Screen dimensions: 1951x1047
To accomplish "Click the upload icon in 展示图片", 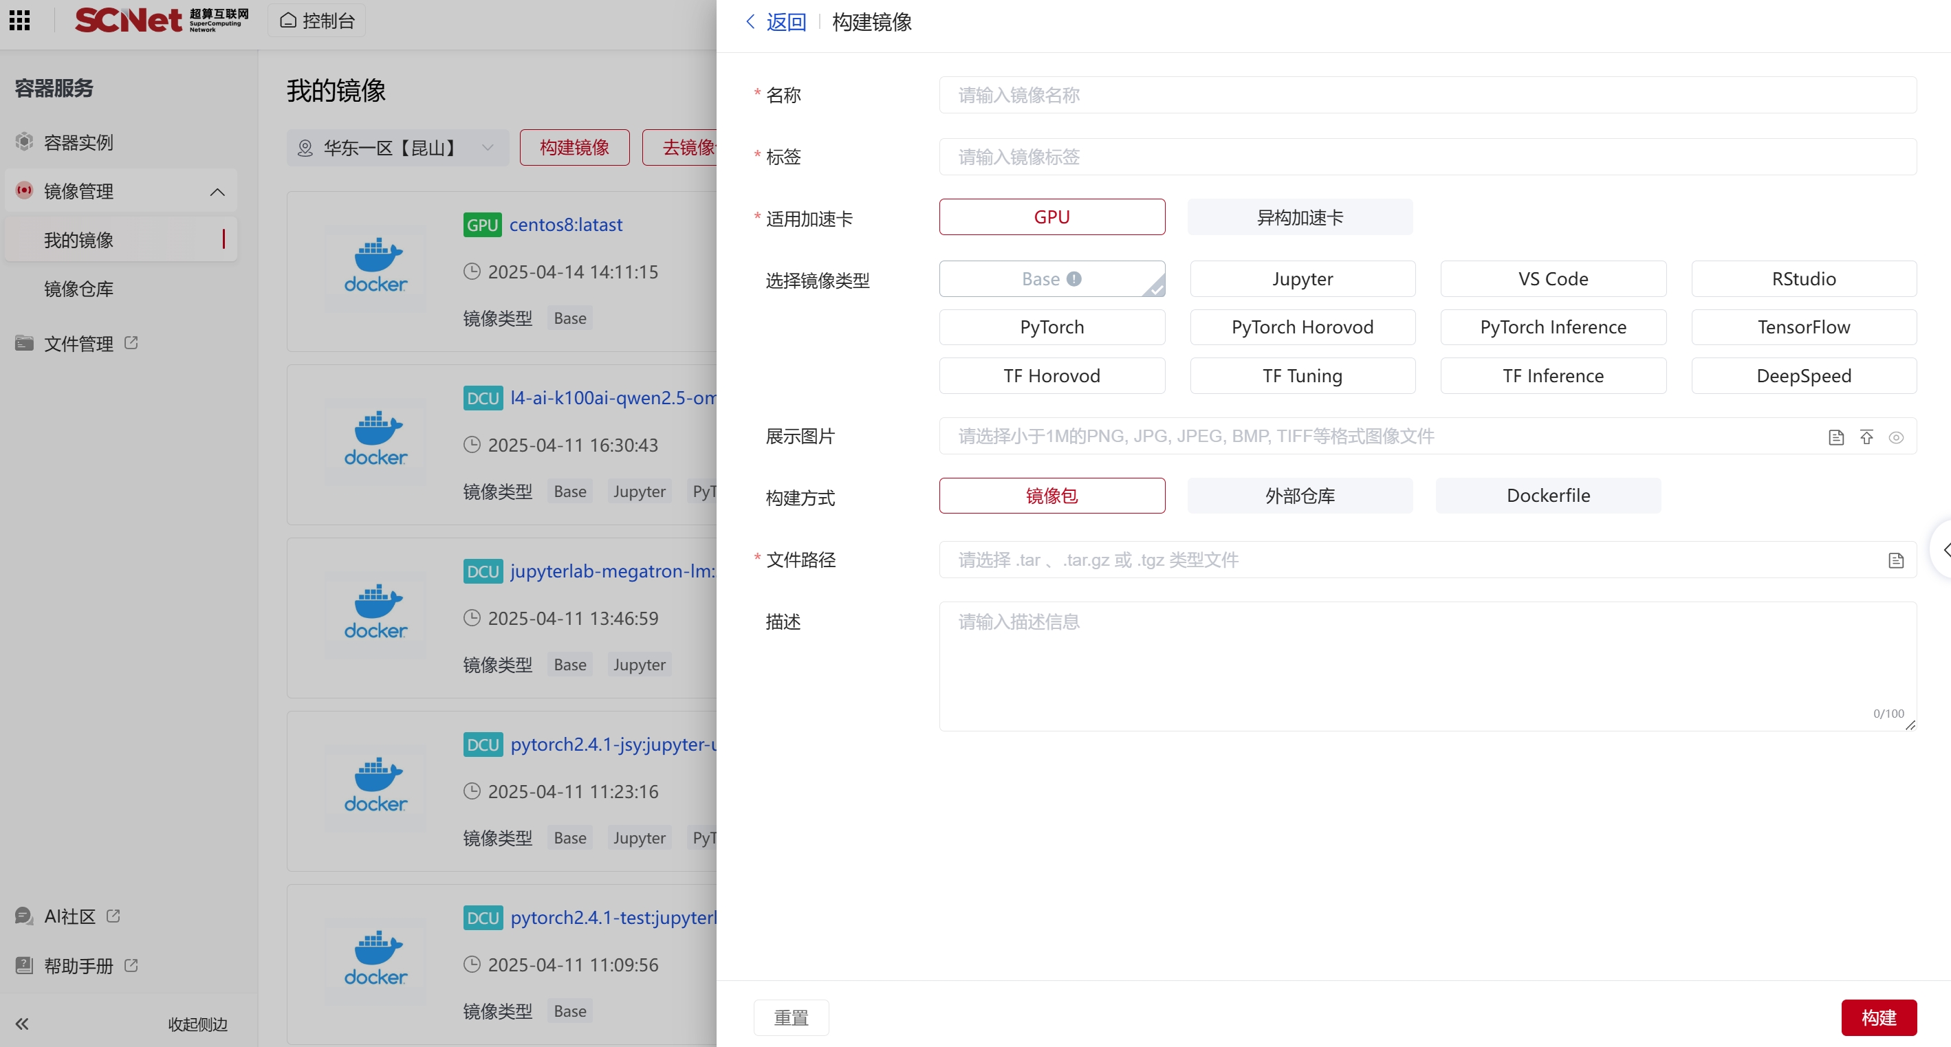I will click(1866, 437).
